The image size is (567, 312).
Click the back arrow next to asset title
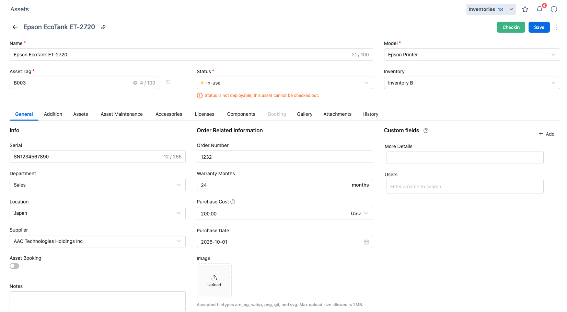pyautogui.click(x=15, y=27)
